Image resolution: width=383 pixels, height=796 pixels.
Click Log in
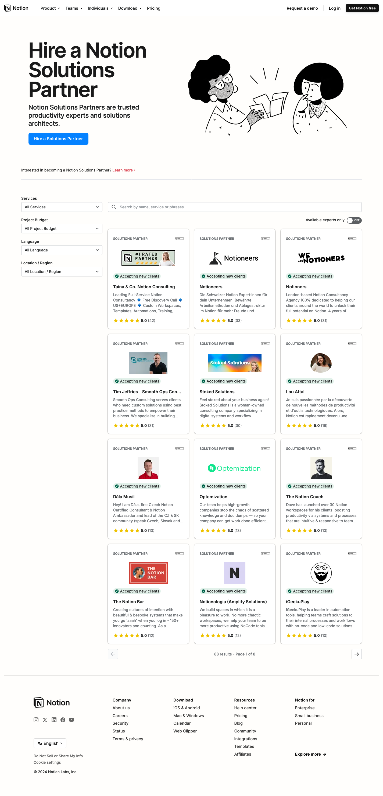[x=335, y=8]
